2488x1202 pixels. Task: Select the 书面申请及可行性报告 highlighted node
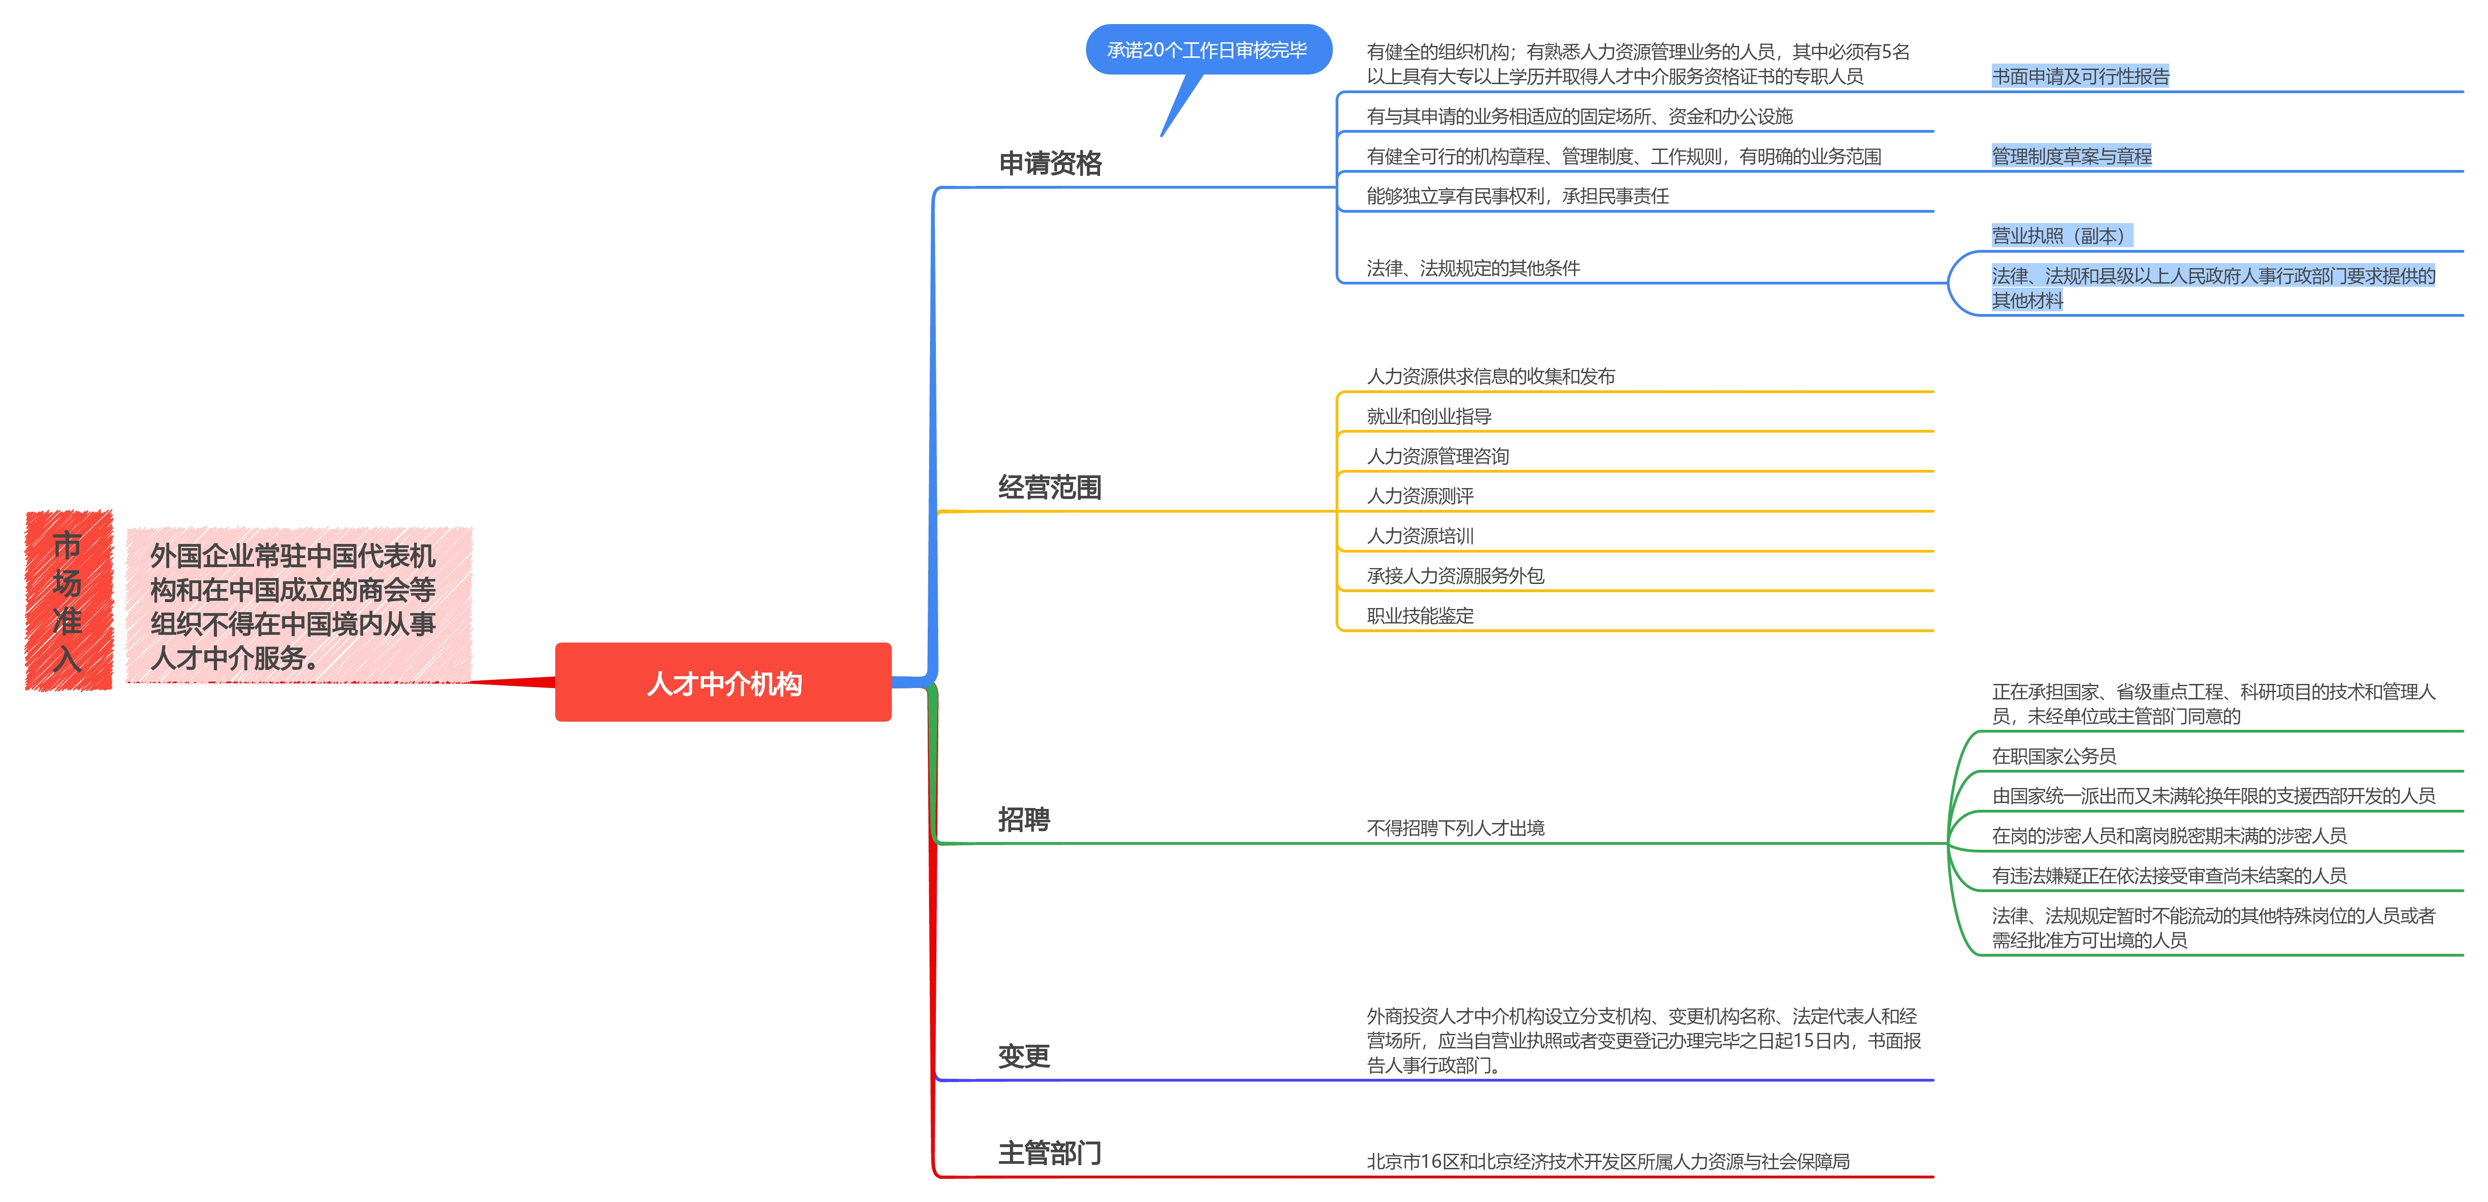[x=2080, y=76]
